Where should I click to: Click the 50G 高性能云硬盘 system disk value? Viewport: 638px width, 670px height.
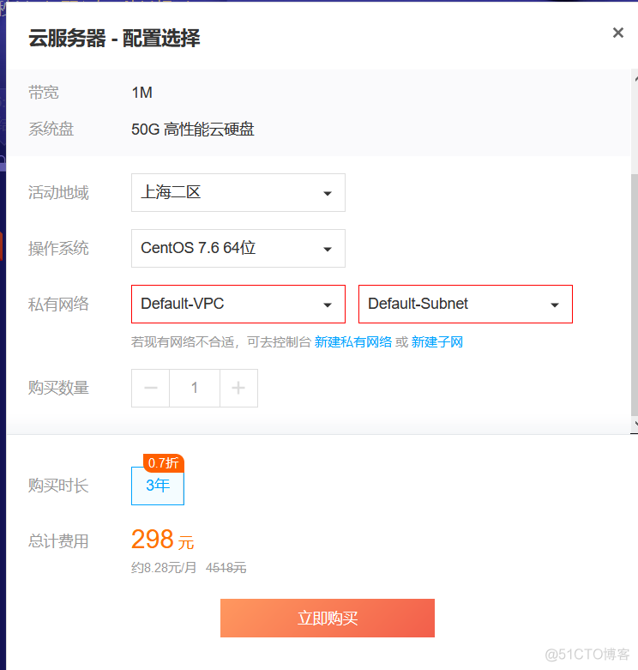click(193, 130)
